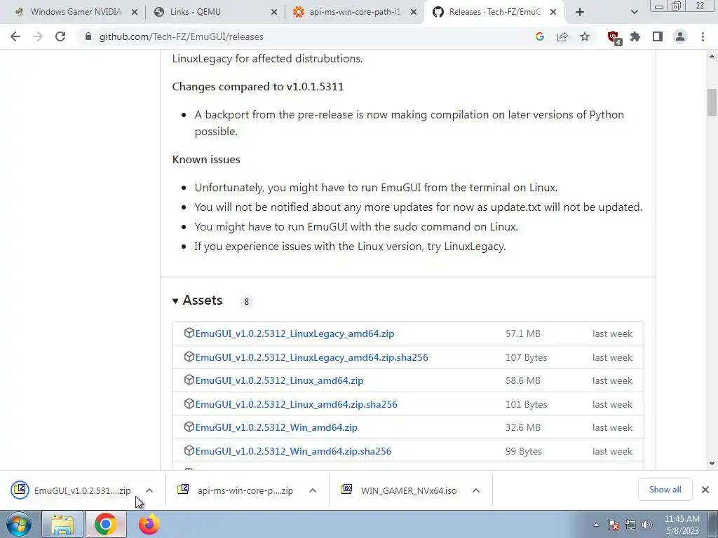Open downloaded WIN_GAMER_NVx64.iso

398,490
